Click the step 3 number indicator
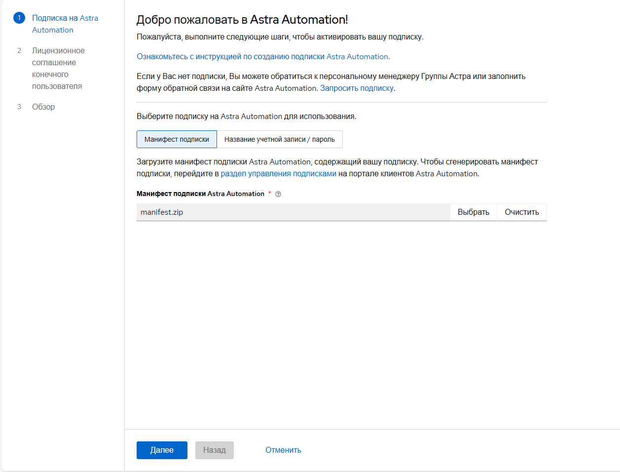Image resolution: width=620 pixels, height=472 pixels. 19,107
